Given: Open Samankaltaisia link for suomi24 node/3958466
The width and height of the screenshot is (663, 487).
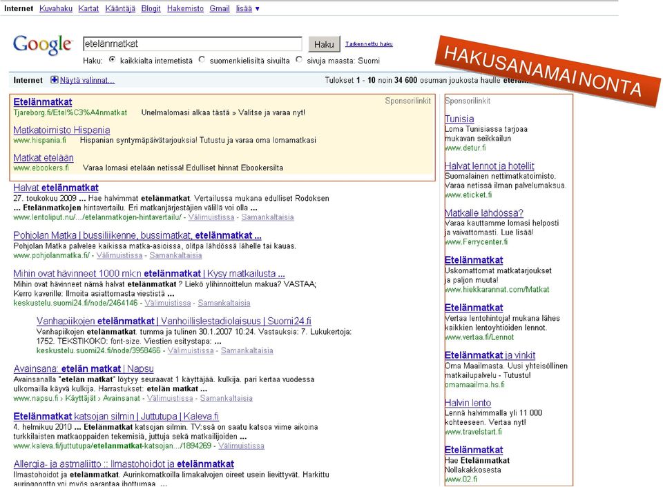Looking at the screenshot, I should click(247, 350).
